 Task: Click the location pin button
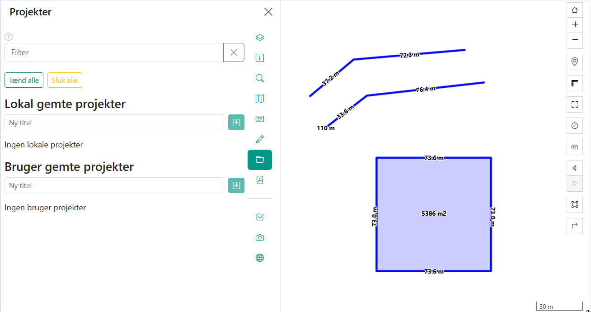tap(575, 62)
